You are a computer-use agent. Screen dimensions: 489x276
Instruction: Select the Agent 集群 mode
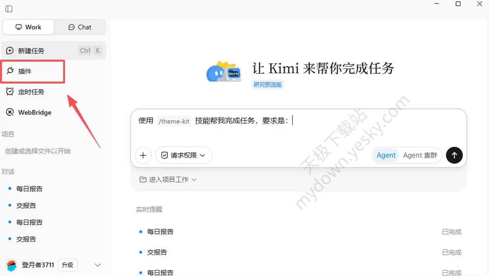pyautogui.click(x=420, y=155)
